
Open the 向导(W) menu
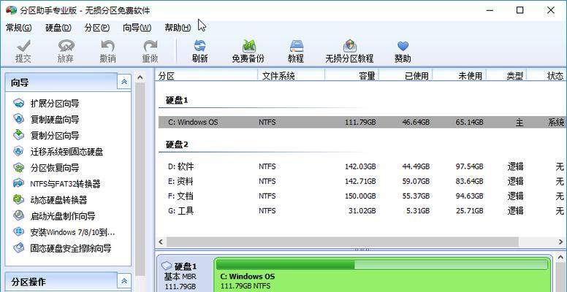pos(137,28)
